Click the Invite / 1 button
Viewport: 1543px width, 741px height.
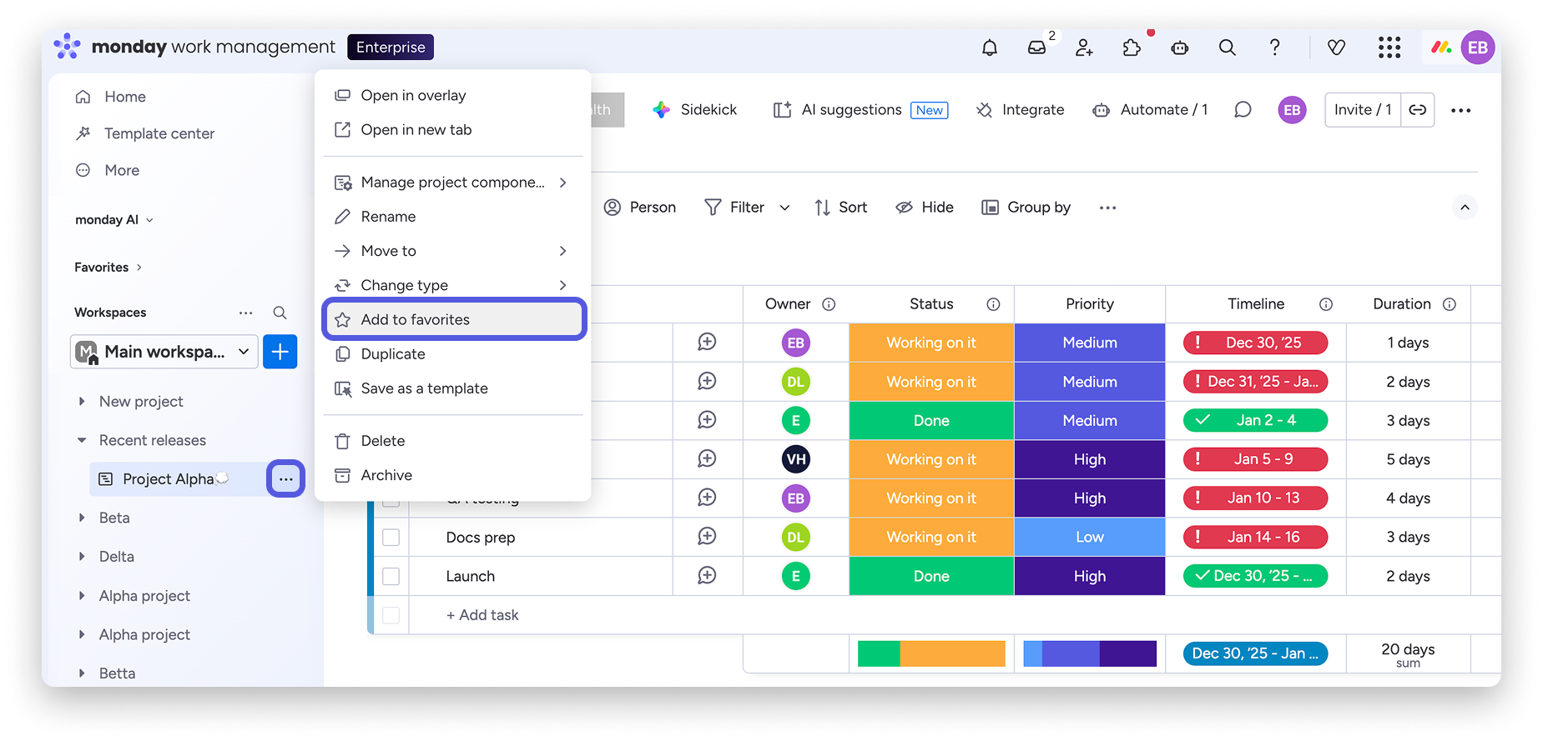click(1363, 110)
